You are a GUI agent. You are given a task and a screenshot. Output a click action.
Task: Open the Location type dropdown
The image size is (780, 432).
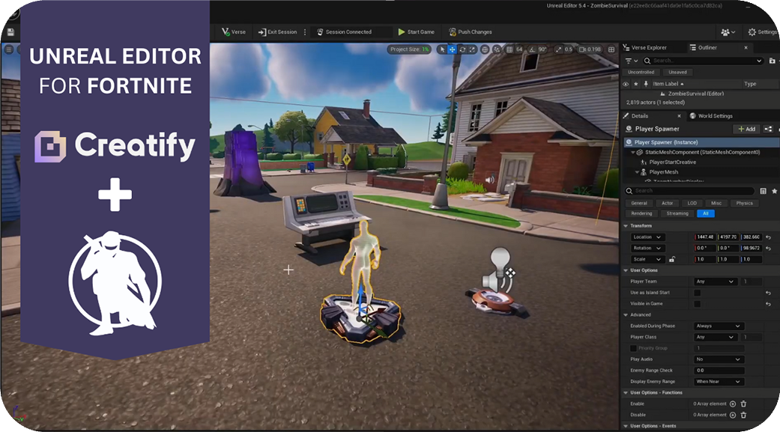tap(647, 237)
